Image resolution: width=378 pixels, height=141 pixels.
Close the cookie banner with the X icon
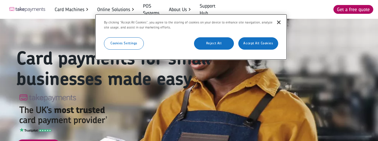pyautogui.click(x=279, y=22)
